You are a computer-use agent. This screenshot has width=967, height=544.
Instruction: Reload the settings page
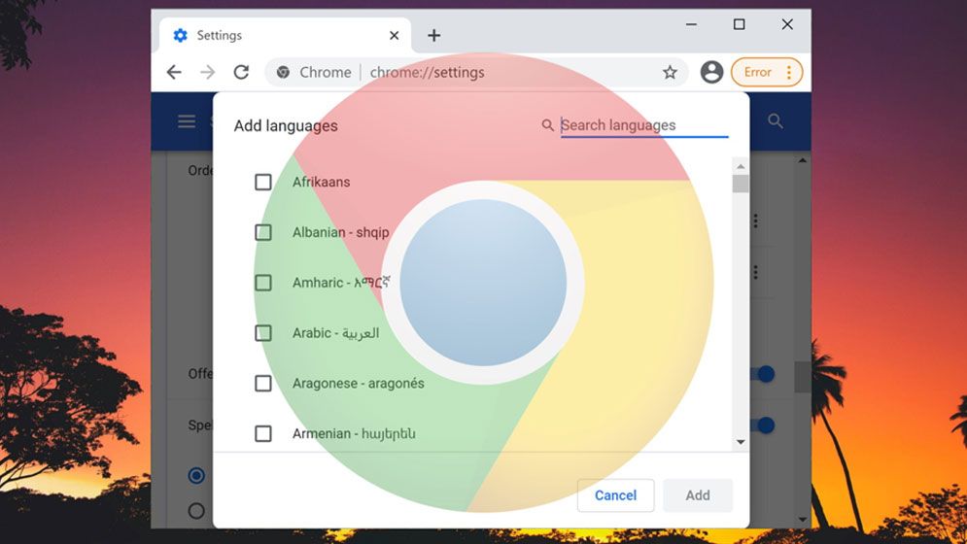pos(241,72)
